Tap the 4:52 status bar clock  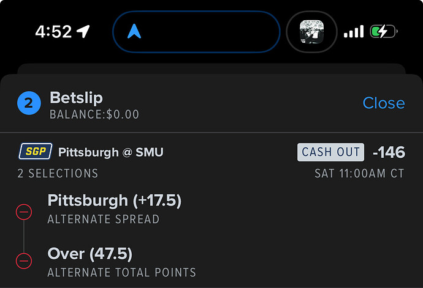54,31
